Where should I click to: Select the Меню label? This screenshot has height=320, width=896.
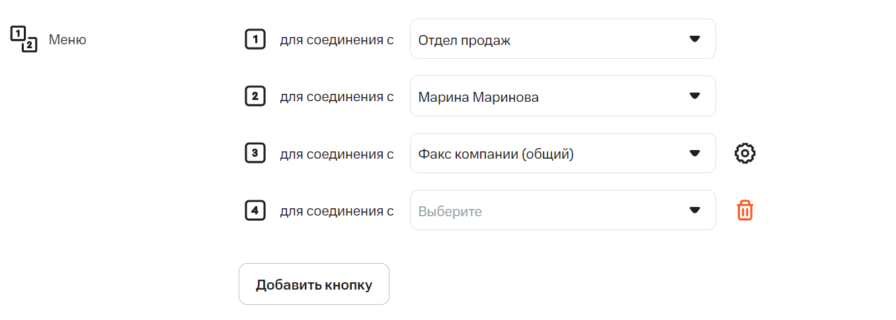click(x=67, y=40)
